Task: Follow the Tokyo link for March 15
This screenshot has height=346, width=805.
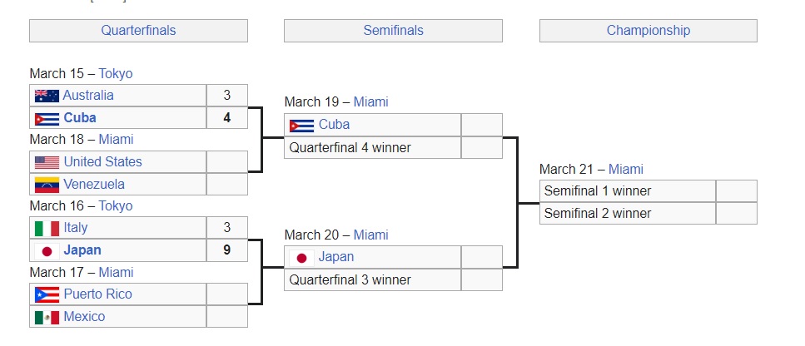Action: coord(116,73)
